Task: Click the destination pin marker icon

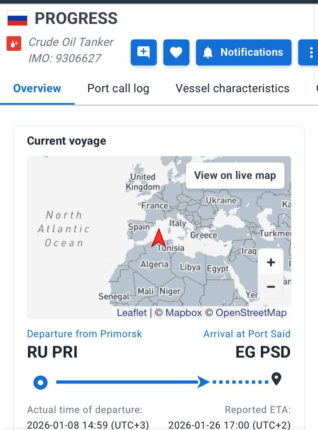Action: (x=276, y=379)
